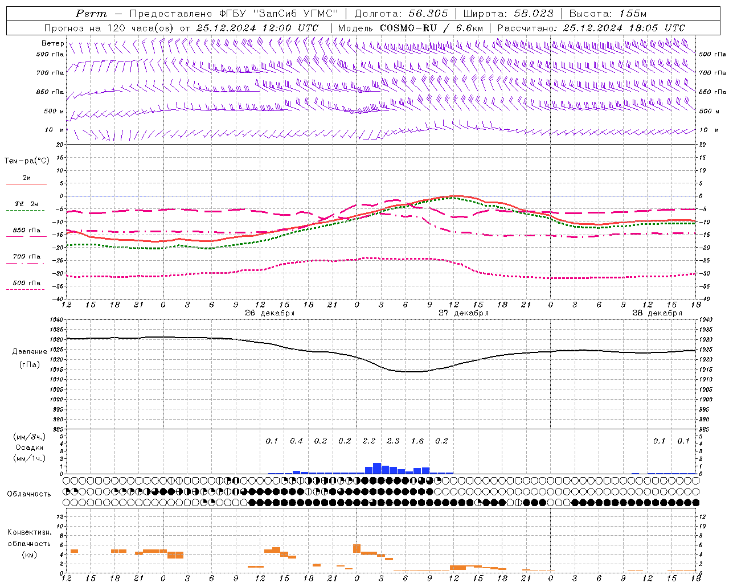This screenshot has width=729, height=583.
Task: Click the "Широта: 58.023" latitude value
Action: [508, 14]
